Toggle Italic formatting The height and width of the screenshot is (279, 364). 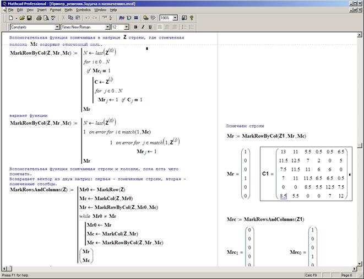click(x=143, y=26)
